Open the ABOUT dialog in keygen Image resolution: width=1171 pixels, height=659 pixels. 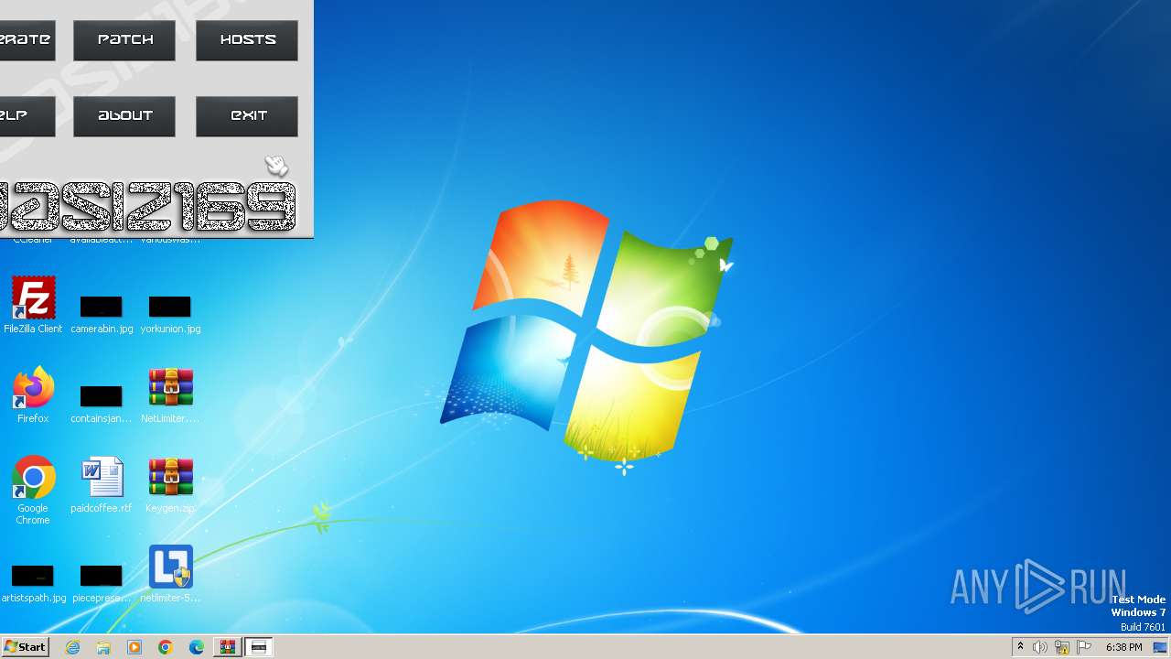point(124,116)
